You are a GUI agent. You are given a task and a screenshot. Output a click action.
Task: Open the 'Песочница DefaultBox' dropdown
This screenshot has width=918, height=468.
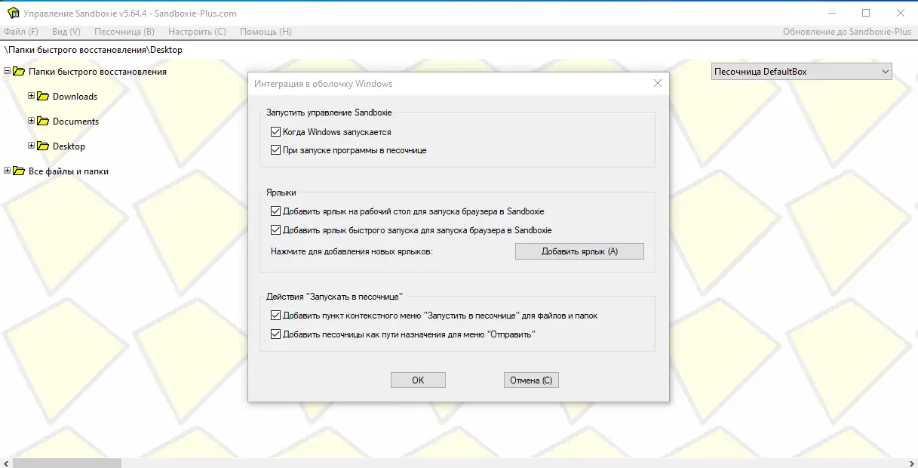(x=802, y=72)
